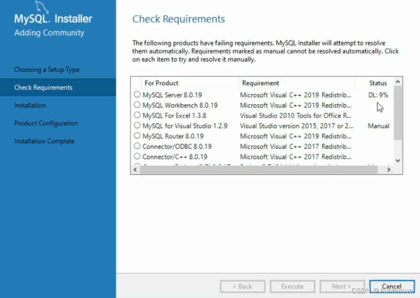420x298 pixels.
Task: Click the vertical scrollbar up arrow
Action: pyautogui.click(x=398, y=82)
